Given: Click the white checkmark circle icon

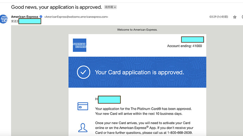Looking at the screenshot, I should (83, 72).
